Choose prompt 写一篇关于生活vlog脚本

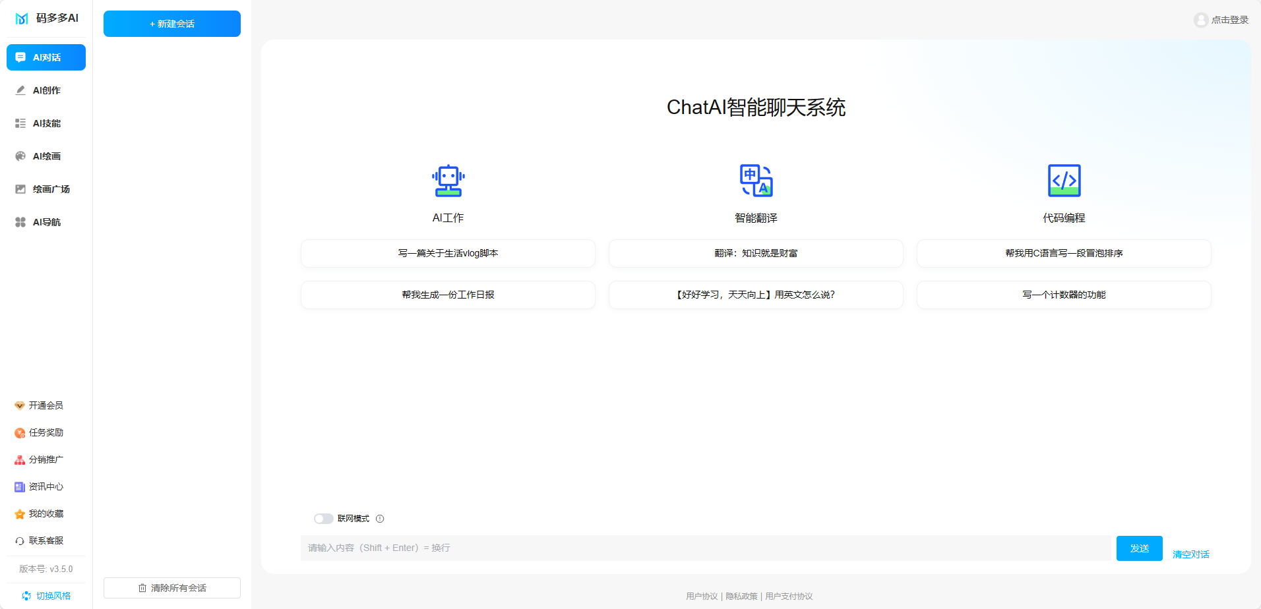(x=448, y=253)
